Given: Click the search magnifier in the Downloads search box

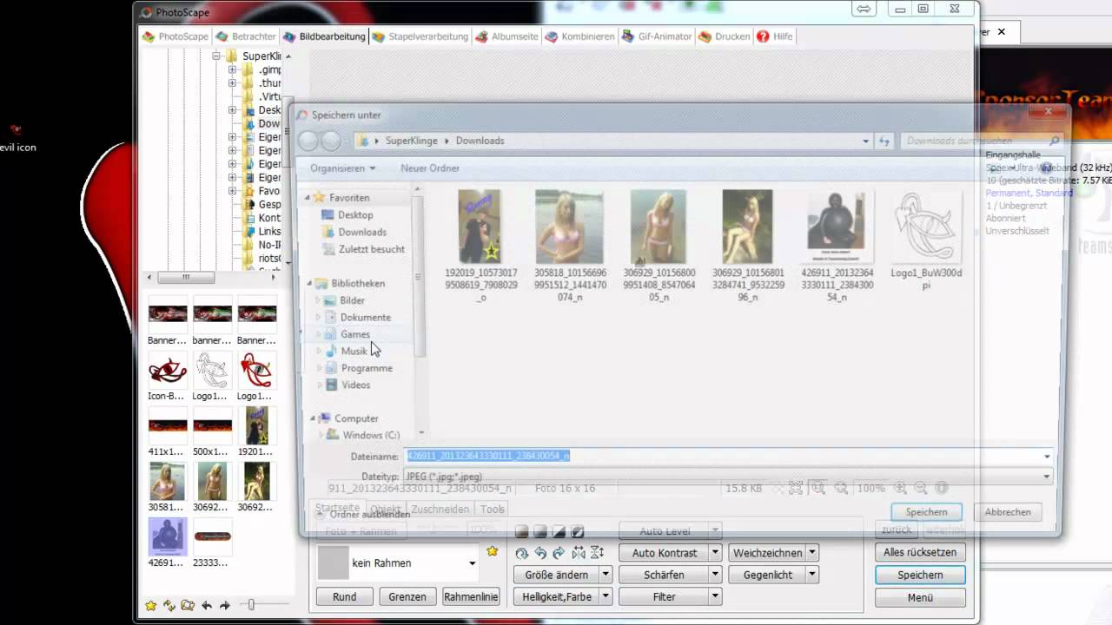Looking at the screenshot, I should pyautogui.click(x=1053, y=140).
